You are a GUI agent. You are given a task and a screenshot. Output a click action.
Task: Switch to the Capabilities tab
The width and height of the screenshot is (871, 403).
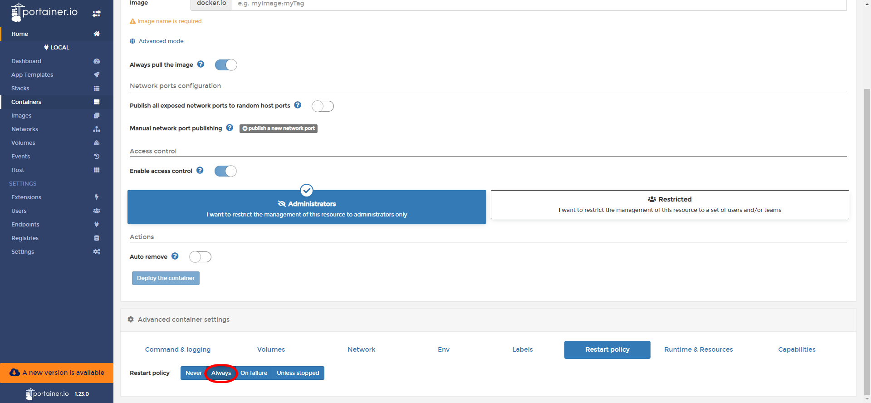coord(797,349)
